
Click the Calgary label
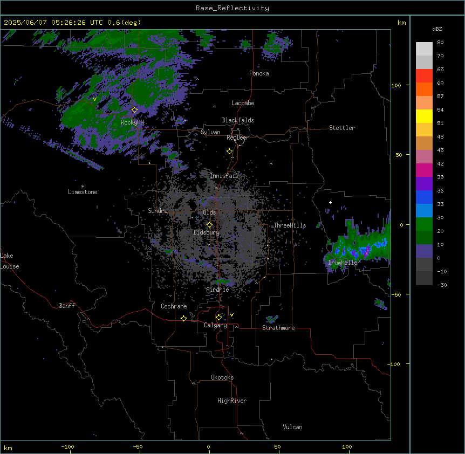[x=216, y=325]
